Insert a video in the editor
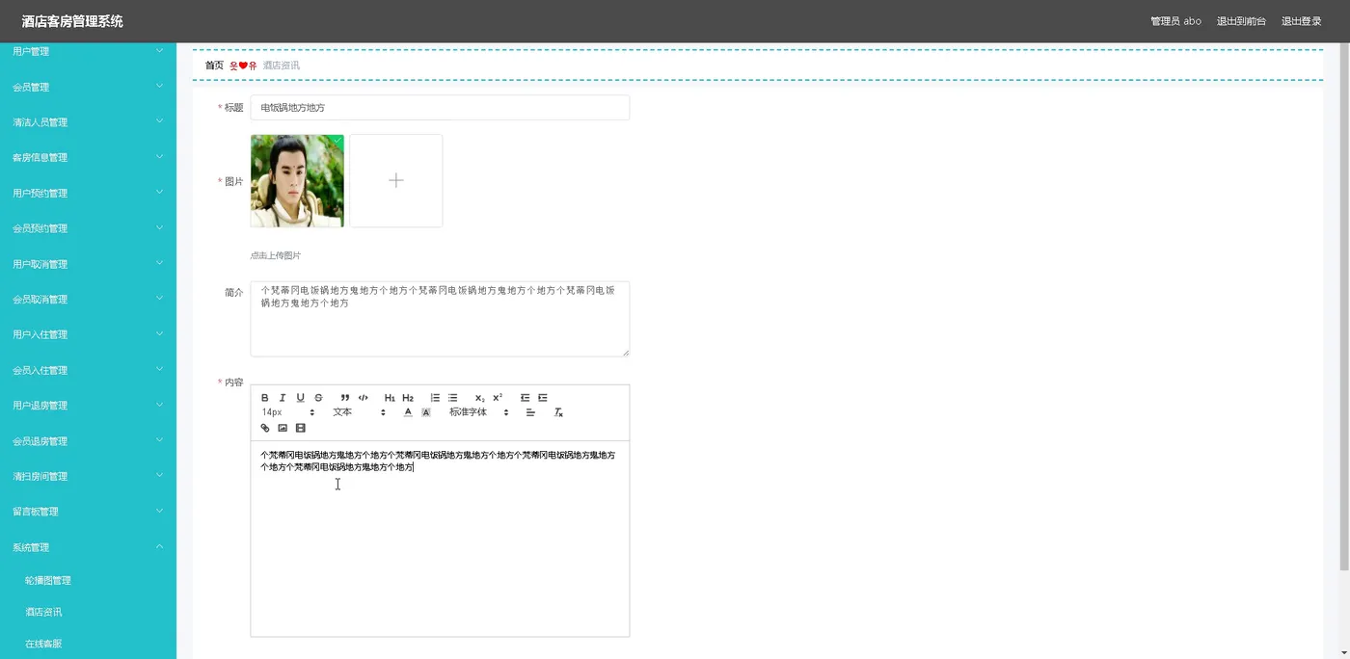Screen dimensions: 1350x659 [300, 428]
